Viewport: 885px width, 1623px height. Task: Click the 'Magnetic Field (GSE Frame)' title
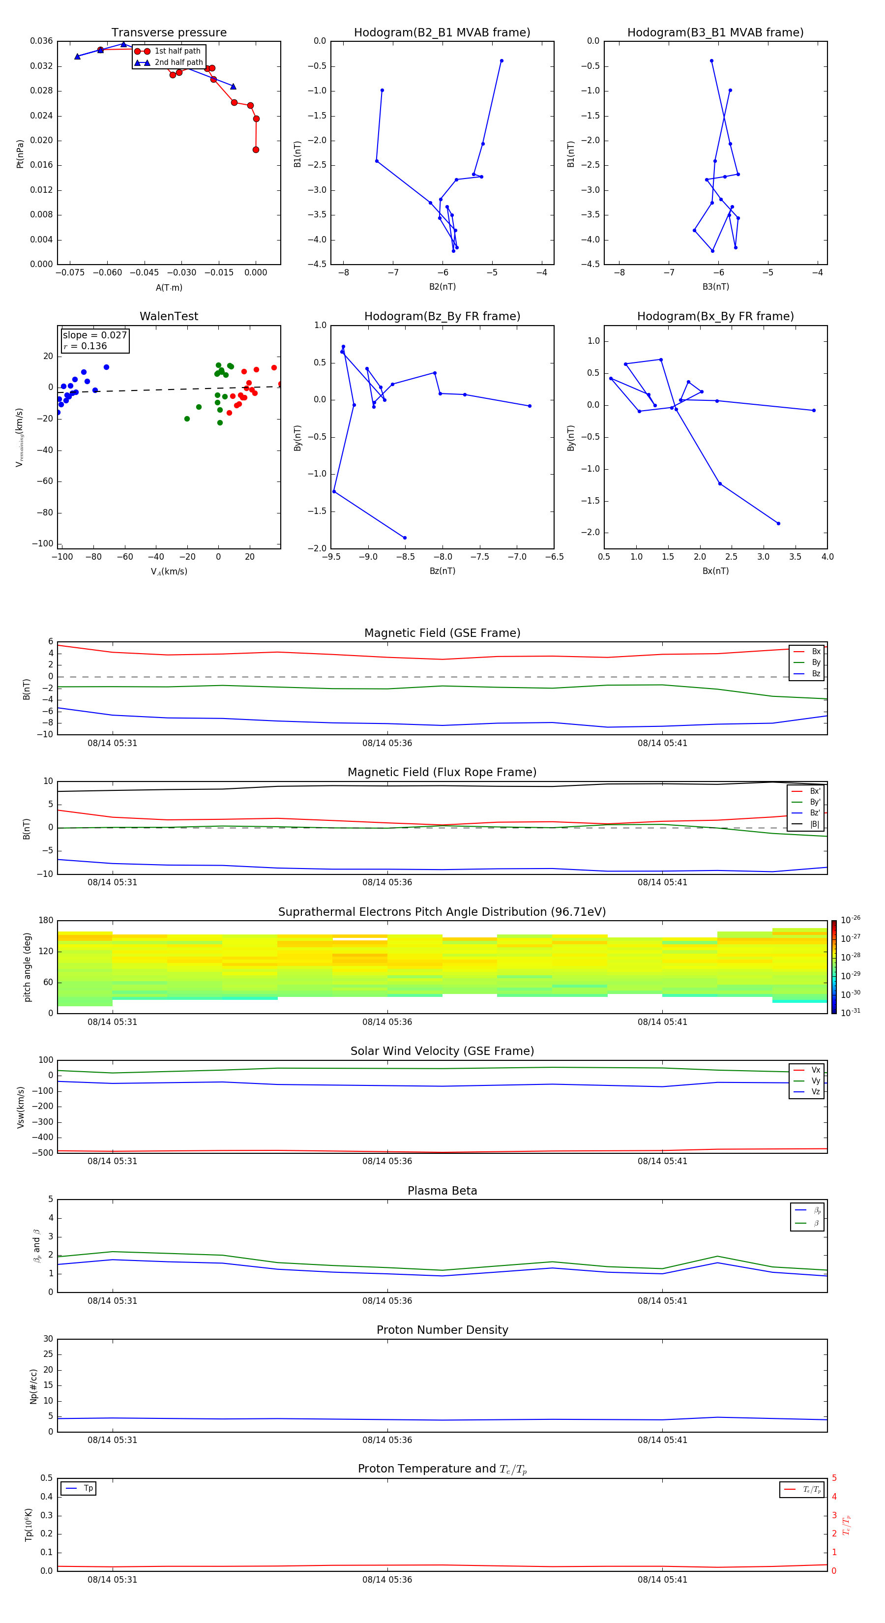[x=442, y=633]
